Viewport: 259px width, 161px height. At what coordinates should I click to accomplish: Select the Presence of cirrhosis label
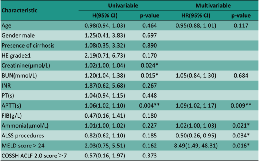28,45
